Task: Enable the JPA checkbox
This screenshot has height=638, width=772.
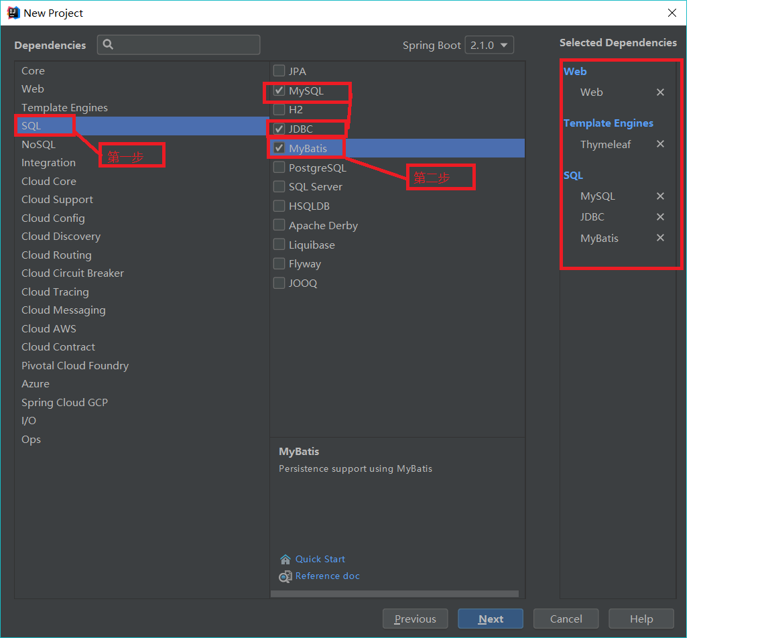Action: tap(279, 70)
